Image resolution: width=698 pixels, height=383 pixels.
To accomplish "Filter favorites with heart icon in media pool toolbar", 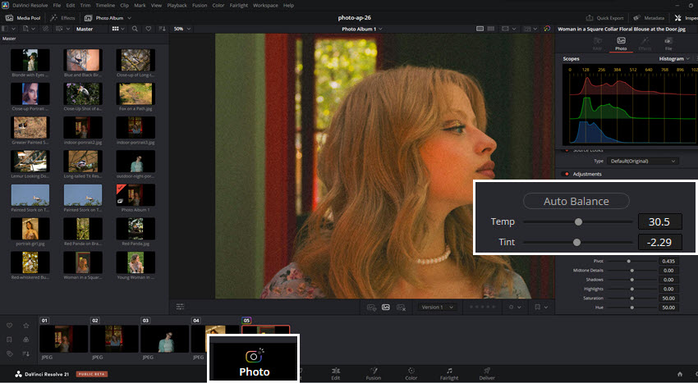I will 149,29.
